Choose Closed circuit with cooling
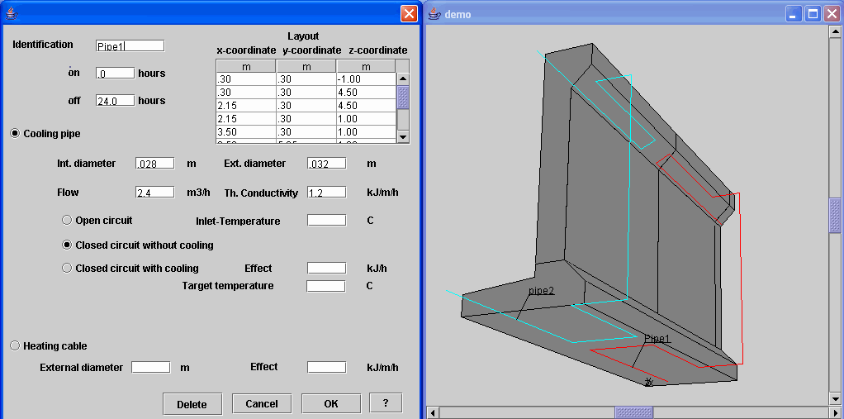 click(x=67, y=269)
